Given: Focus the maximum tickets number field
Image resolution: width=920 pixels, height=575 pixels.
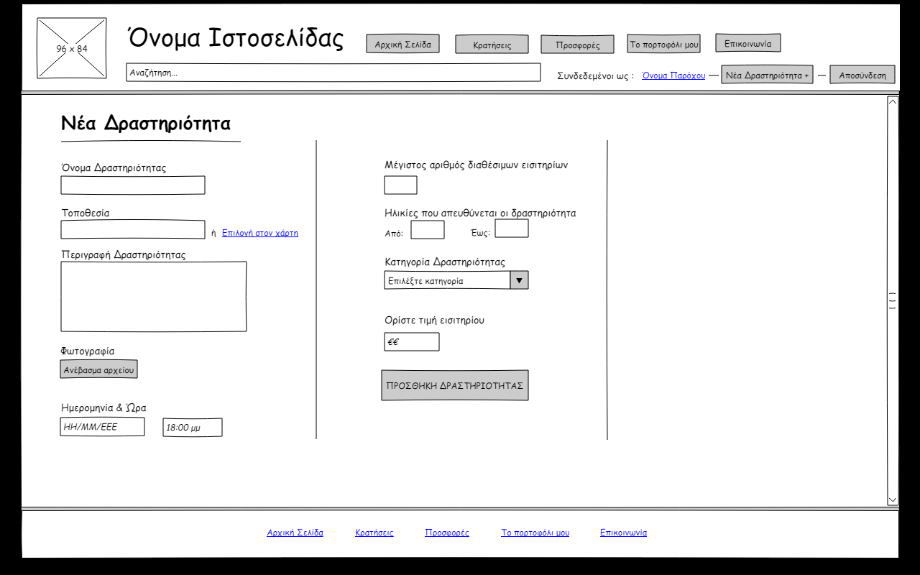Looking at the screenshot, I should tap(400, 185).
